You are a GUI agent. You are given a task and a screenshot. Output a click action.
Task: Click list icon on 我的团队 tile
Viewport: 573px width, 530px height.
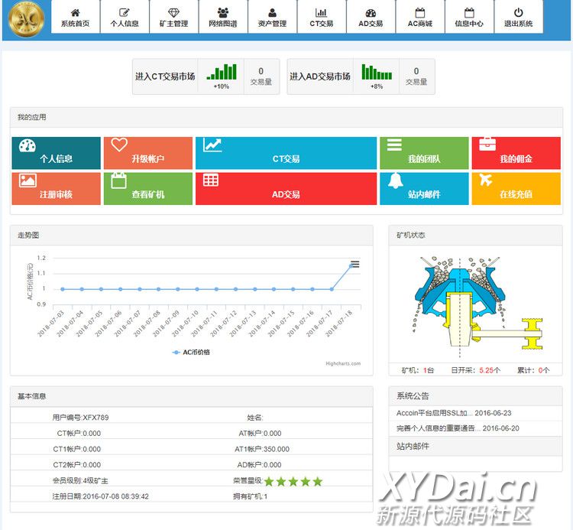point(394,145)
